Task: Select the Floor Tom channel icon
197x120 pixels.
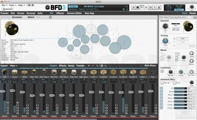Action: tap(34, 72)
